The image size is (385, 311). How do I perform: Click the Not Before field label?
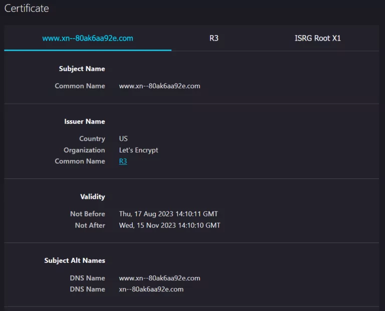pos(87,214)
